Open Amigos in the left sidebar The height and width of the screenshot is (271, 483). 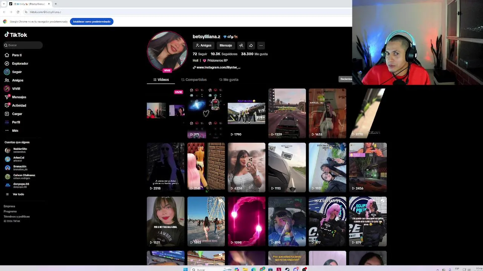tap(14, 80)
